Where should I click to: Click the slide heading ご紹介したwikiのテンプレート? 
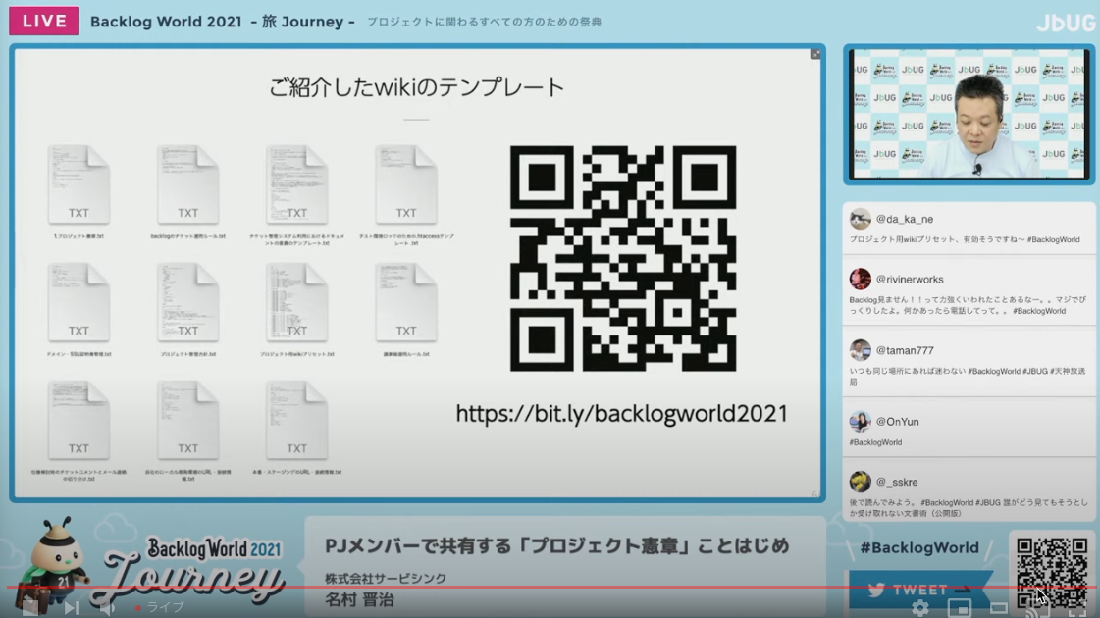[x=417, y=87]
